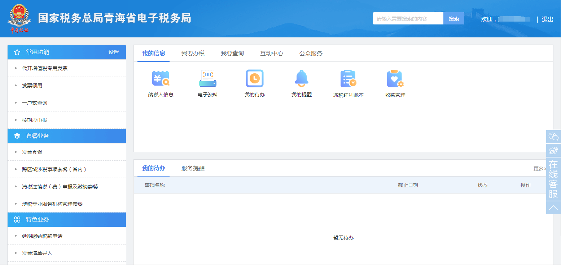Viewport: 561px width, 265px height.
Task: Select the 服务提醒 tab
Action: coord(193,168)
